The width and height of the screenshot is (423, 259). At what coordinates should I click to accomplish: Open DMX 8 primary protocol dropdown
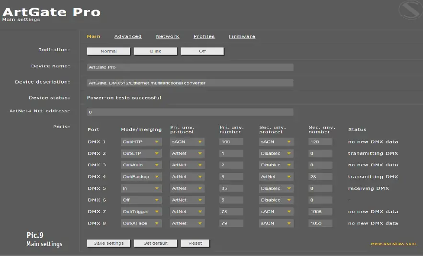coord(187,223)
